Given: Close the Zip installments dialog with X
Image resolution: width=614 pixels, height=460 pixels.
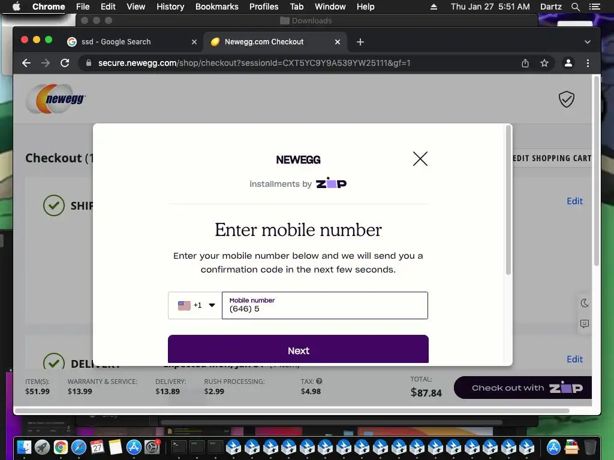Looking at the screenshot, I should pyautogui.click(x=420, y=159).
